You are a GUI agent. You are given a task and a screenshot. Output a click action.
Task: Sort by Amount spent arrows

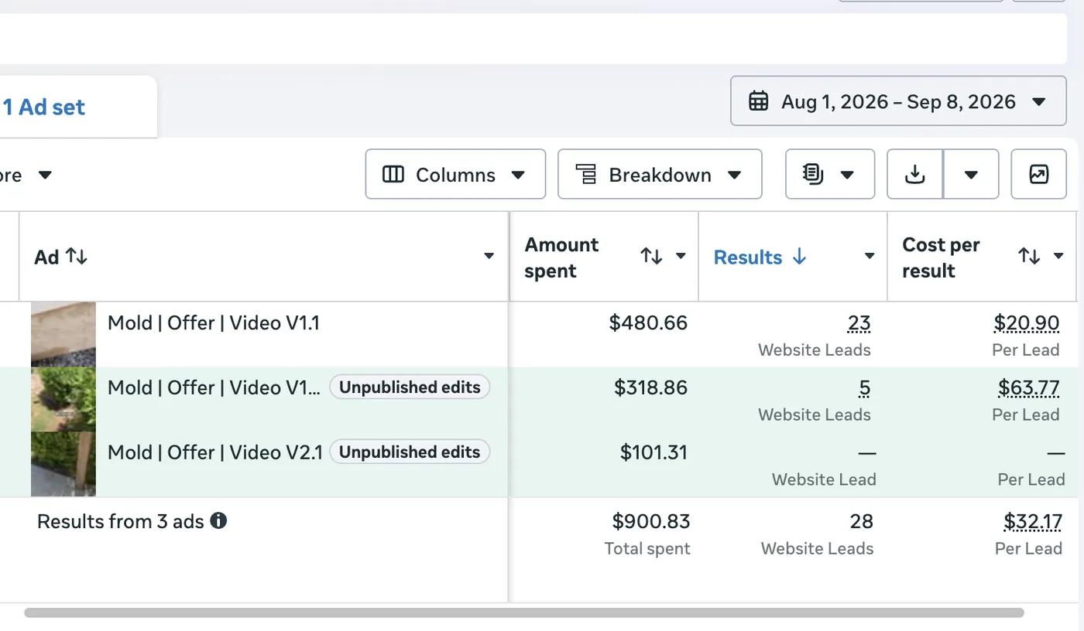[x=651, y=256]
